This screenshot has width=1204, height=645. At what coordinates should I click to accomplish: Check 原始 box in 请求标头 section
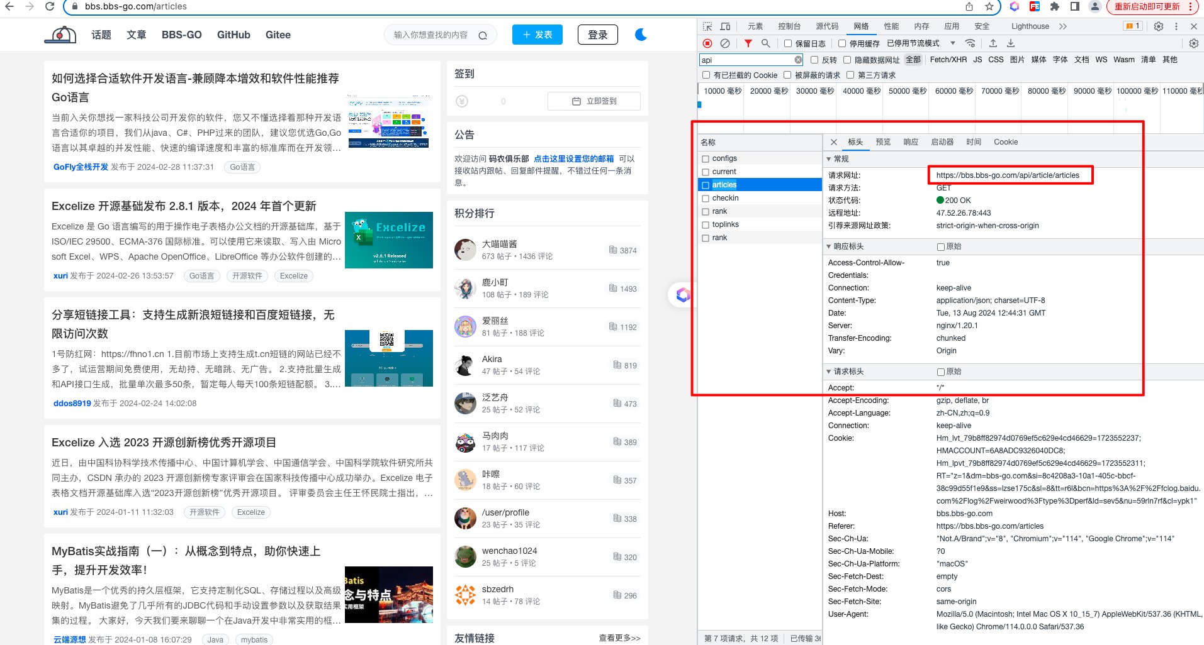(941, 372)
